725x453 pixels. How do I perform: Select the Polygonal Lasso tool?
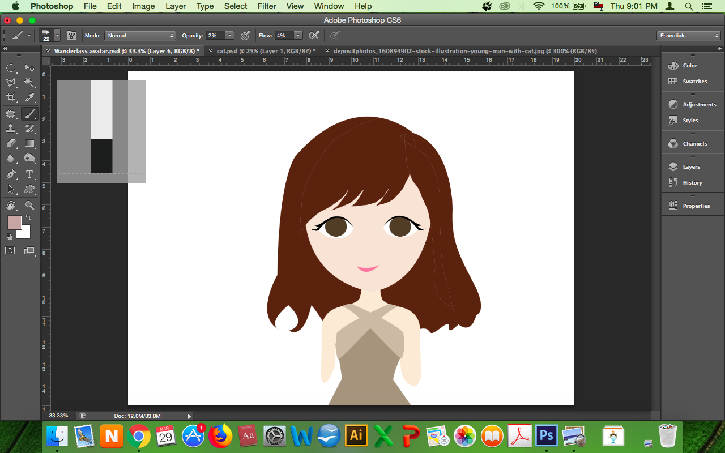[11, 83]
